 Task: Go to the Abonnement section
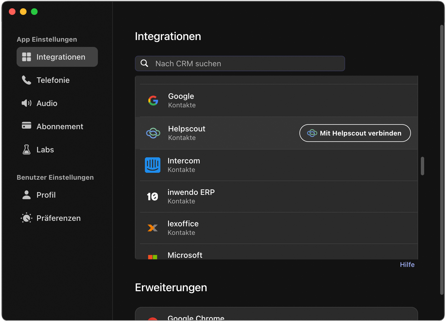point(57,126)
